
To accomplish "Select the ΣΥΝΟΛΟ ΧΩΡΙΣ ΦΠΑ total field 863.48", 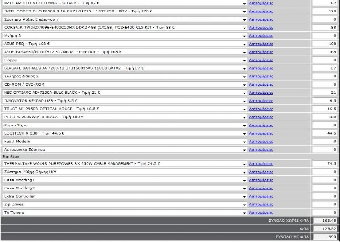I will pyautogui.click(x=325, y=221).
